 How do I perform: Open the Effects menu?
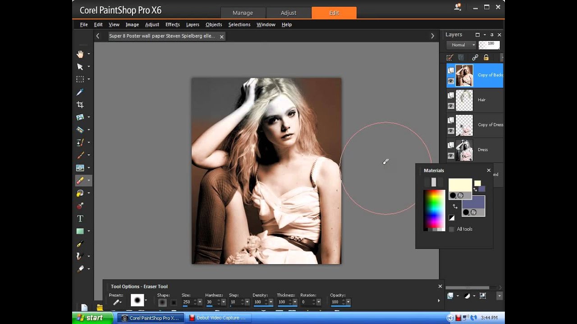[x=173, y=25]
